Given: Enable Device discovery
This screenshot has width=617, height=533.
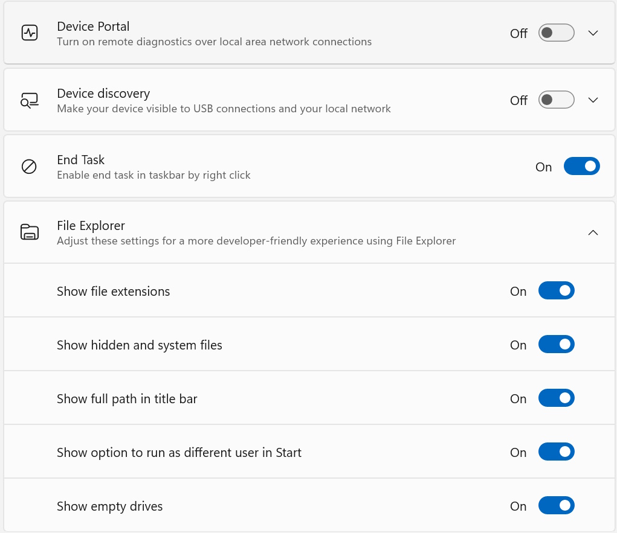Looking at the screenshot, I should click(x=556, y=100).
